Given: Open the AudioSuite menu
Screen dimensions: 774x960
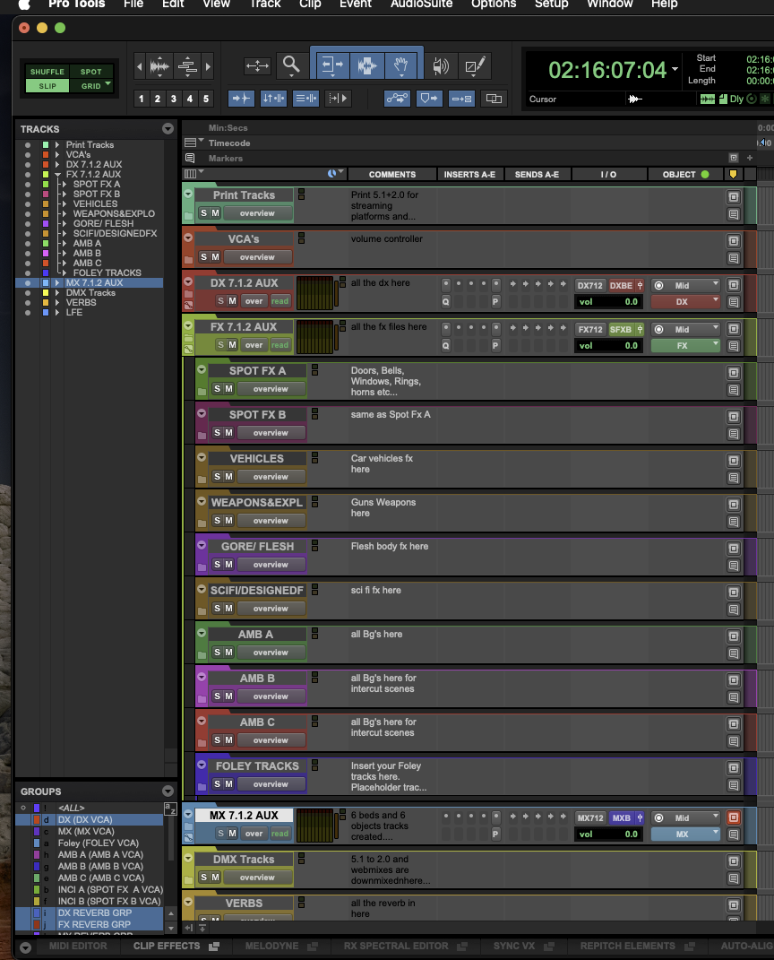Looking at the screenshot, I should click(x=422, y=4).
